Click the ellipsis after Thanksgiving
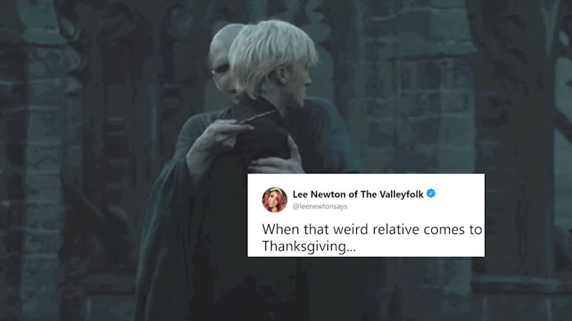This screenshot has height=321, width=572. (351, 250)
